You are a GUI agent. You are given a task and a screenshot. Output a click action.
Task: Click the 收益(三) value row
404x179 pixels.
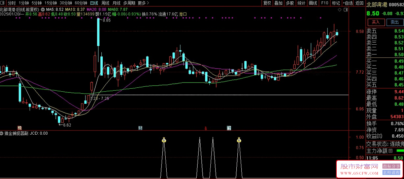[x=385, y=136]
